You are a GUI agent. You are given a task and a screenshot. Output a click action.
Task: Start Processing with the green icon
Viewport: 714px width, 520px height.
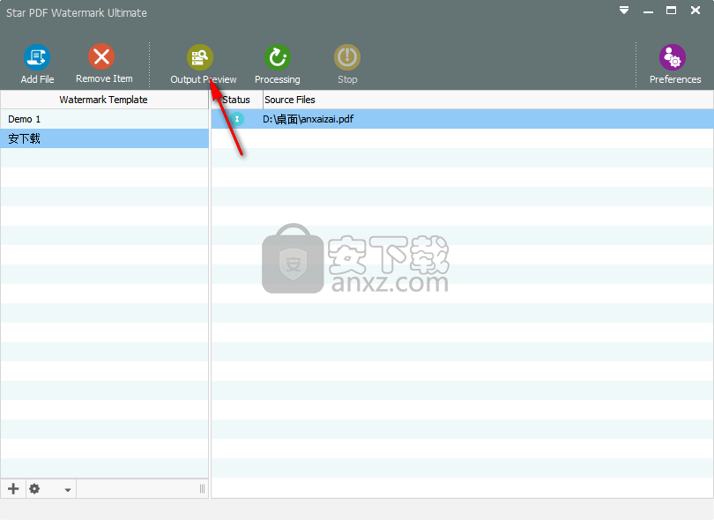click(278, 57)
